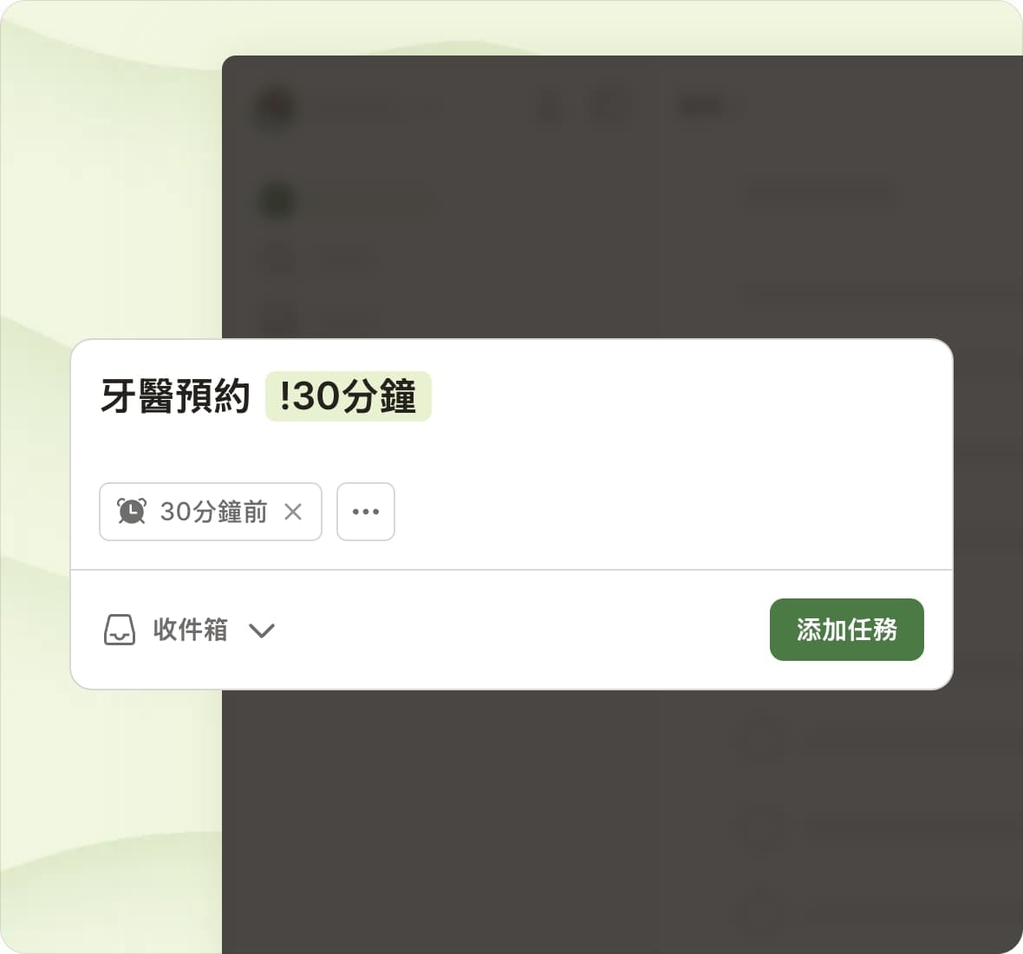The image size is (1023, 954).
Task: Click the highlighted !30分鐘 token
Action: point(349,396)
